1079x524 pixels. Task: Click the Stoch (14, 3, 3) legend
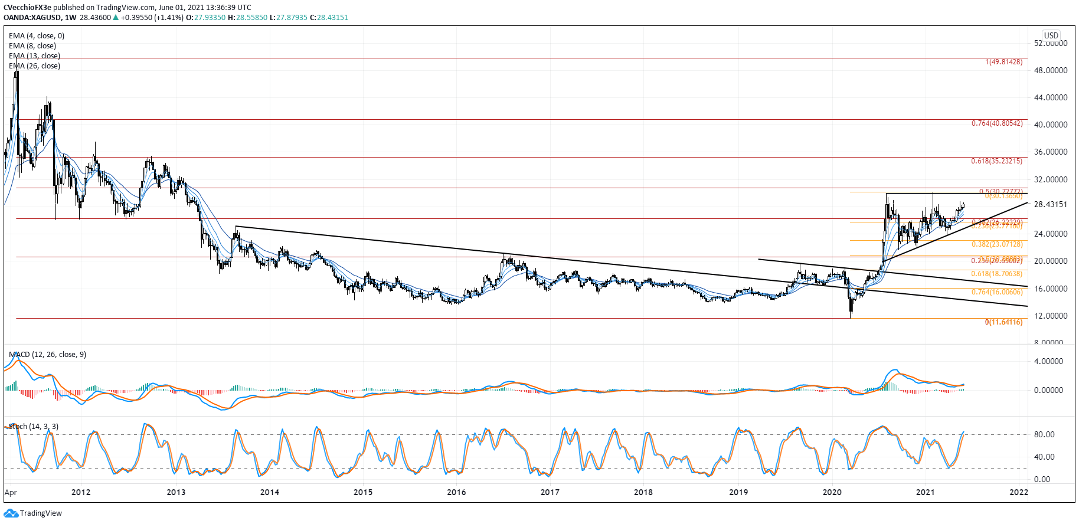point(34,427)
